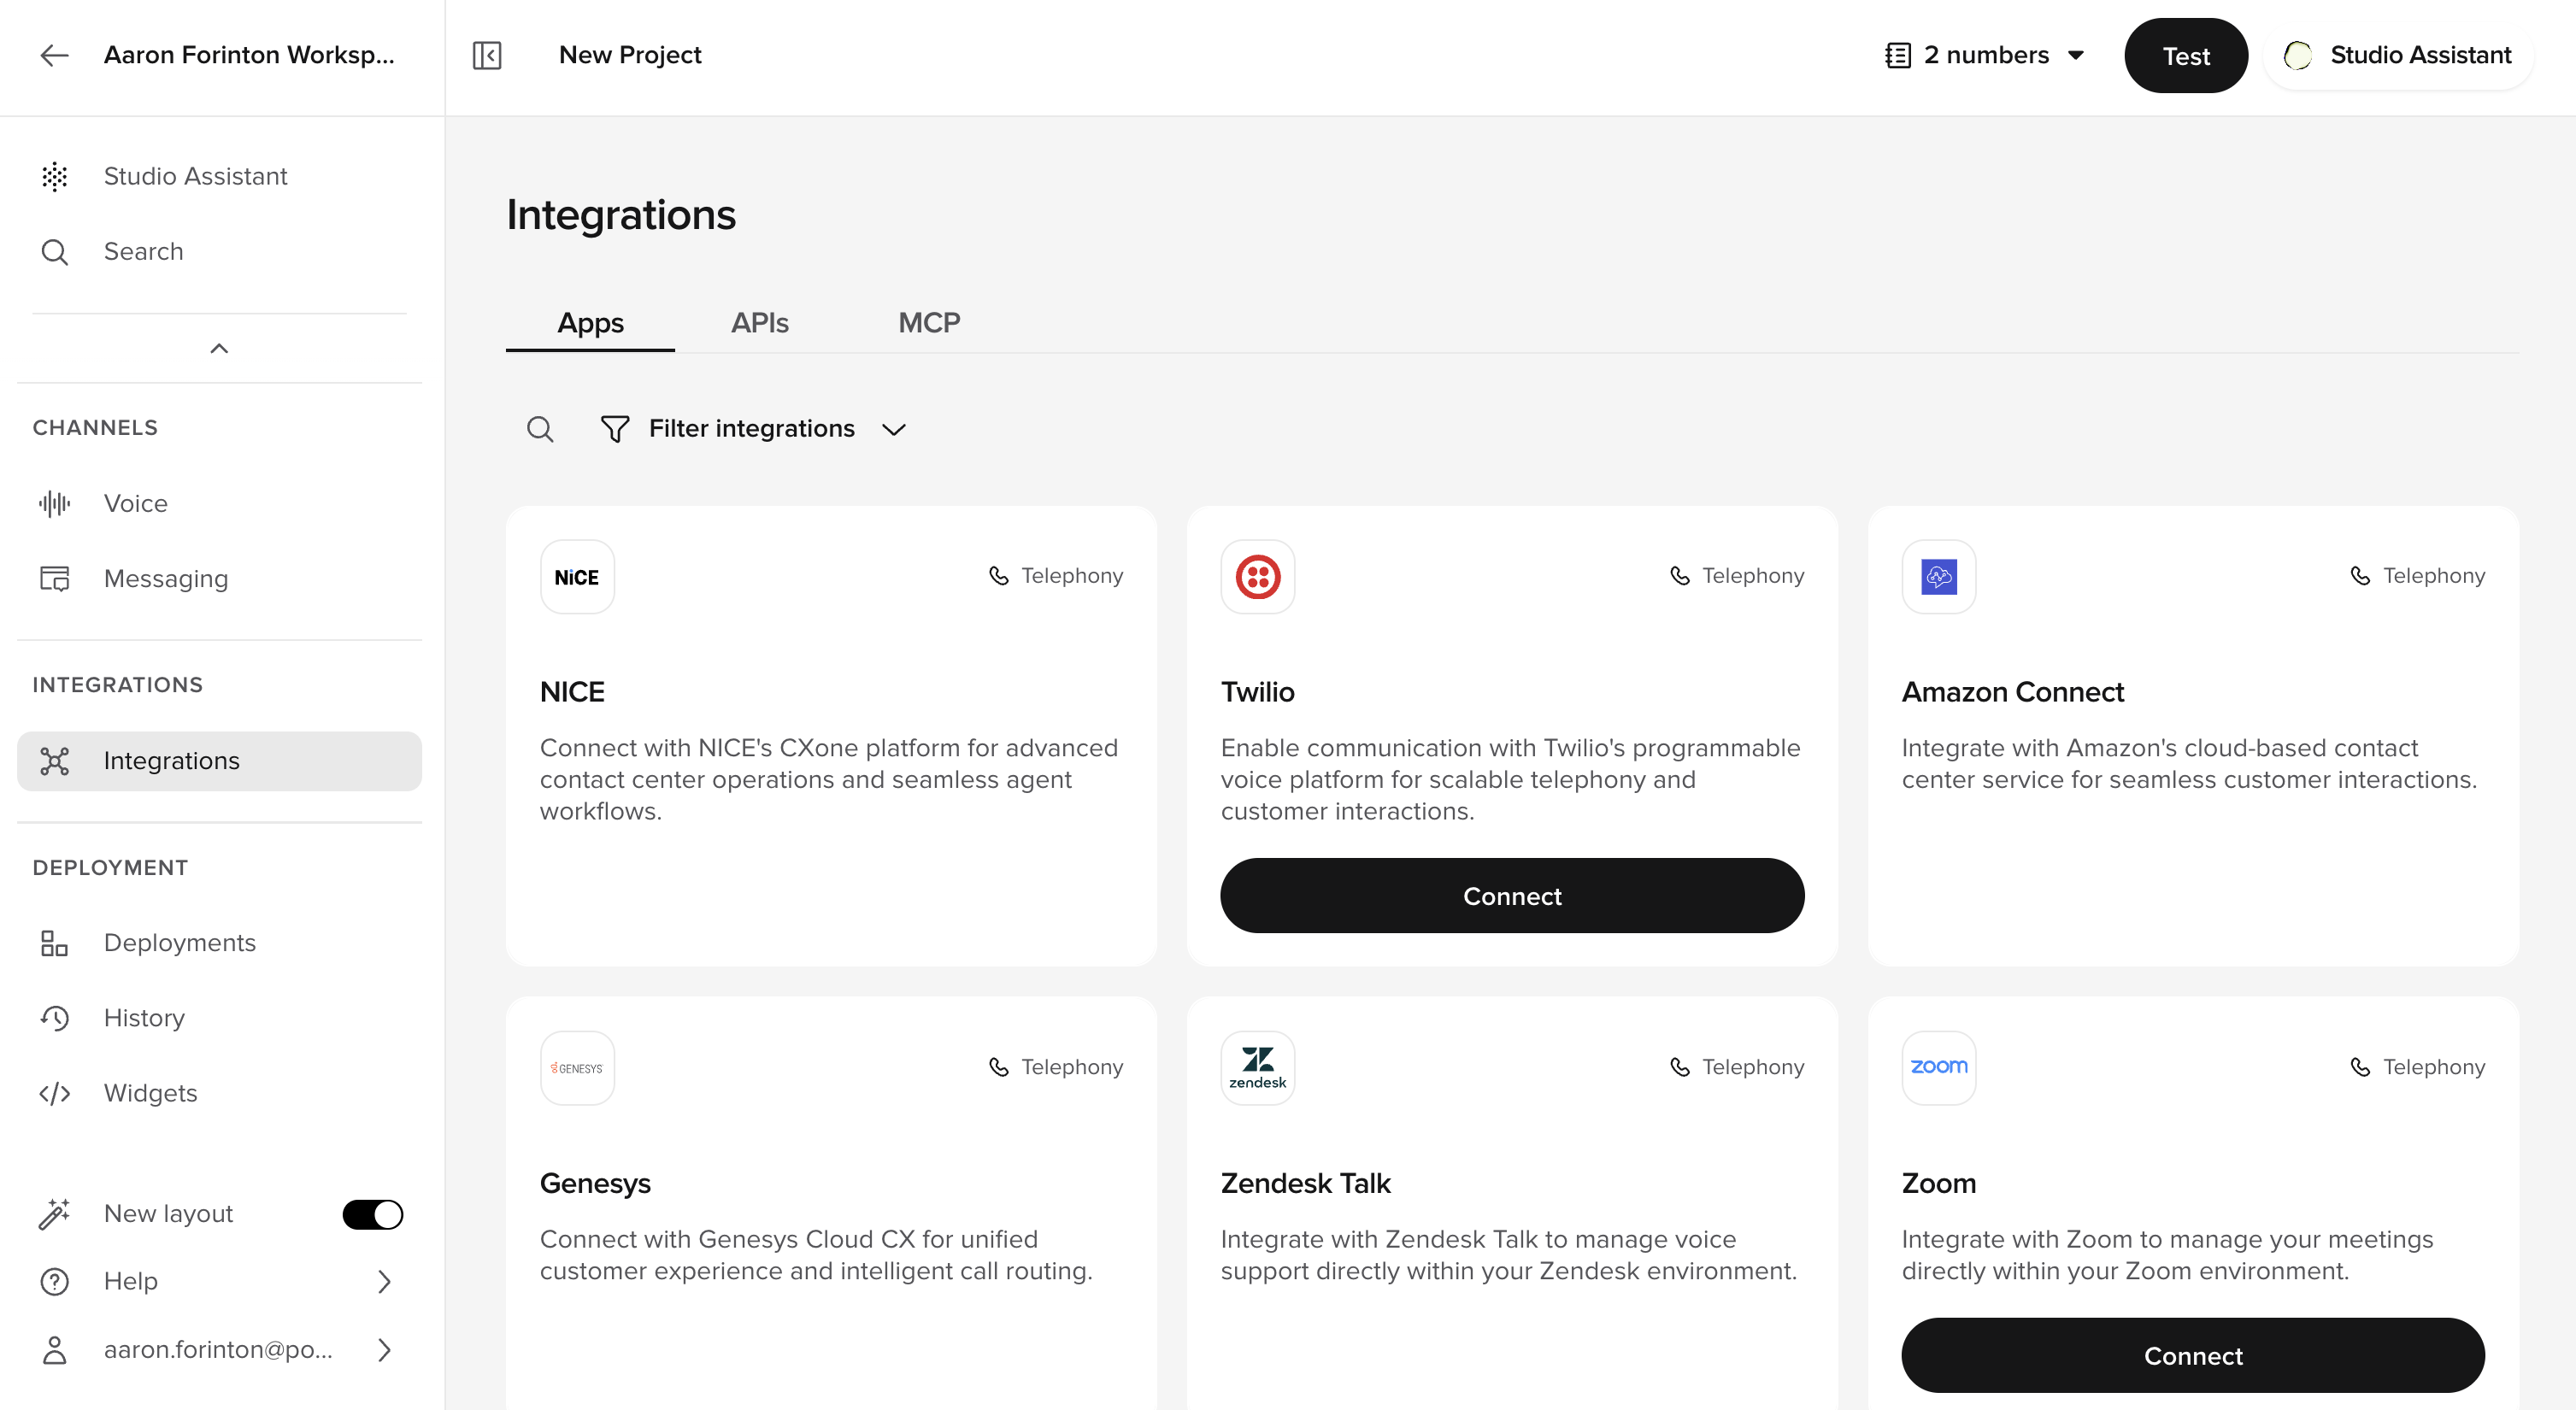Viewport: 2576px width, 1410px height.
Task: Open the Zendesk Talk card title
Action: click(1305, 1184)
